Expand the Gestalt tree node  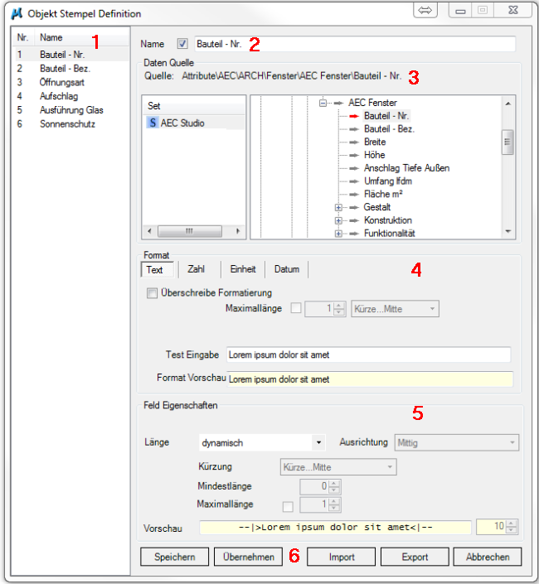(338, 207)
